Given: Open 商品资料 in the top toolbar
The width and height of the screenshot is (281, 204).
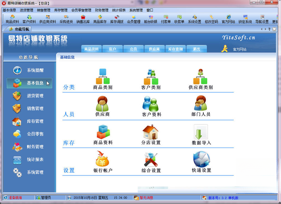Looking at the screenshot, I should pyautogui.click(x=12, y=19).
